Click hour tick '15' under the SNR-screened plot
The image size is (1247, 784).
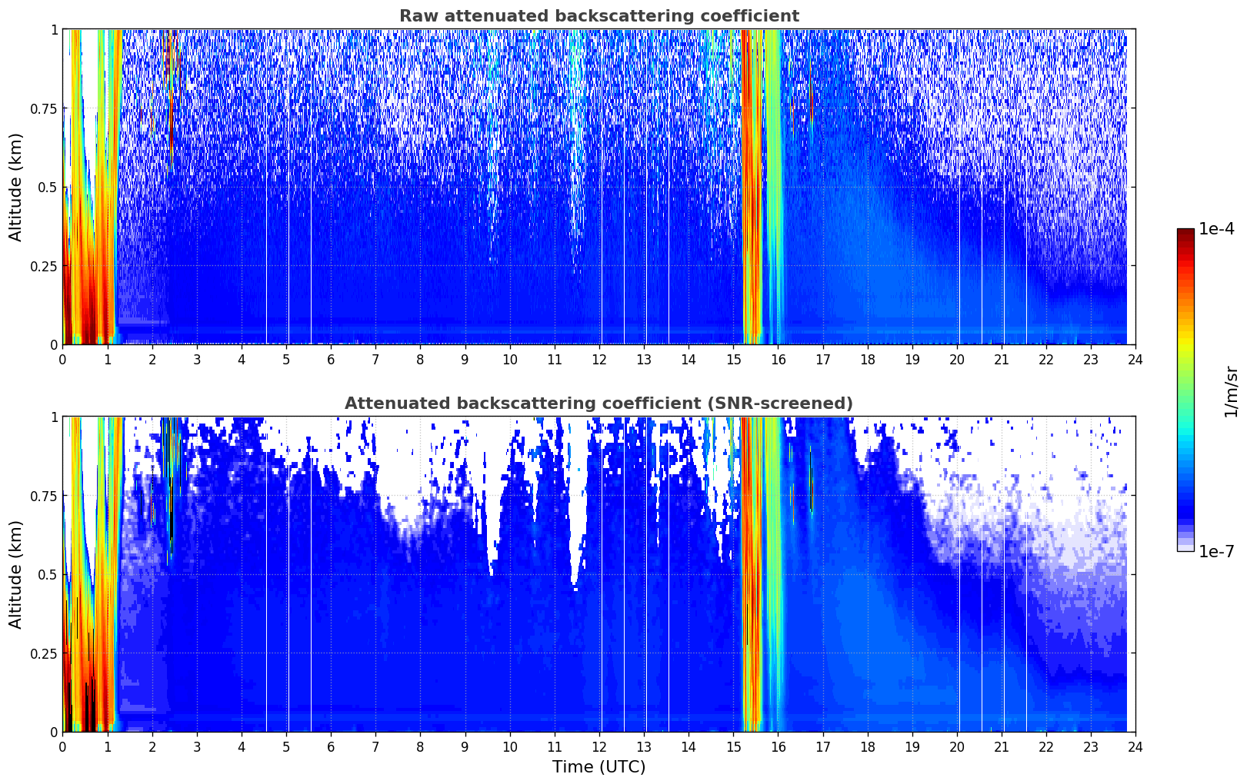click(x=733, y=746)
